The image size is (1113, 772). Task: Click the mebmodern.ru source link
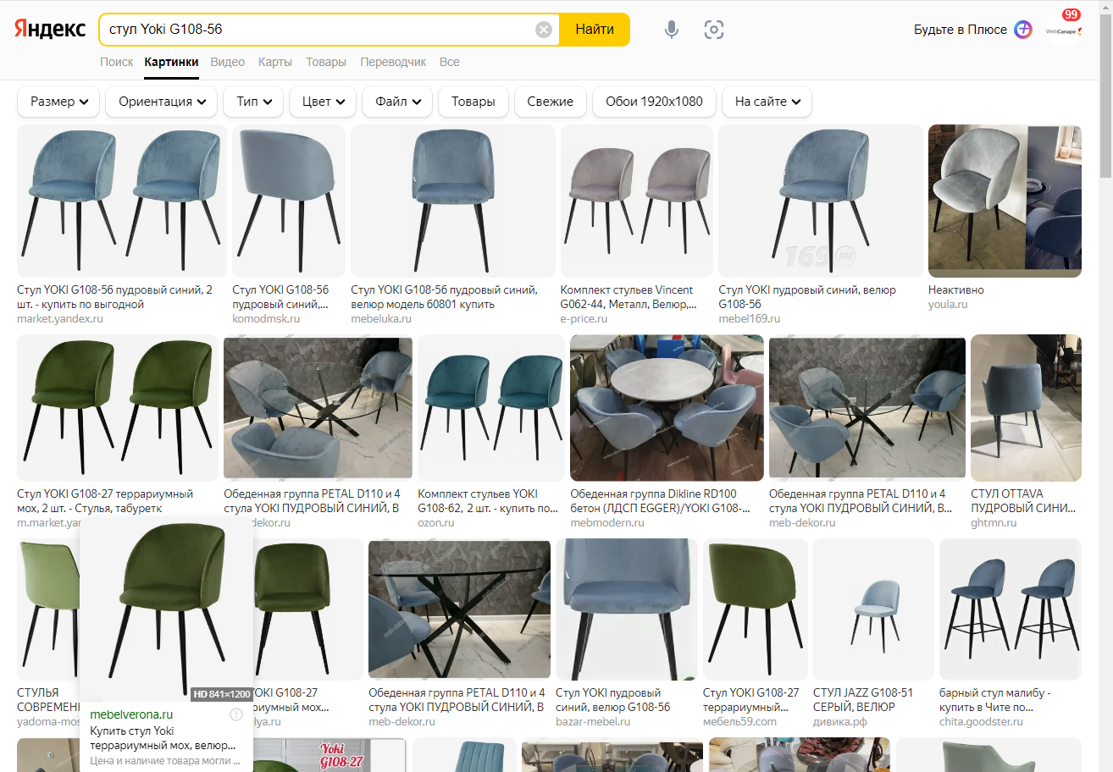click(x=607, y=523)
